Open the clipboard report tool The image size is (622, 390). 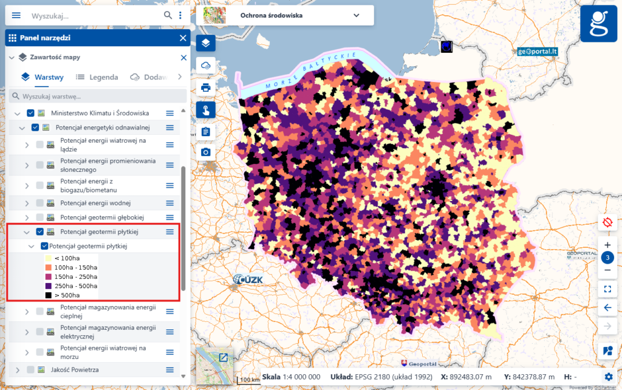point(205,131)
